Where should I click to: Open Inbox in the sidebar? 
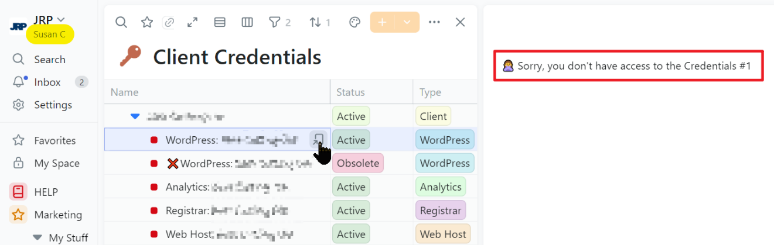[x=47, y=82]
